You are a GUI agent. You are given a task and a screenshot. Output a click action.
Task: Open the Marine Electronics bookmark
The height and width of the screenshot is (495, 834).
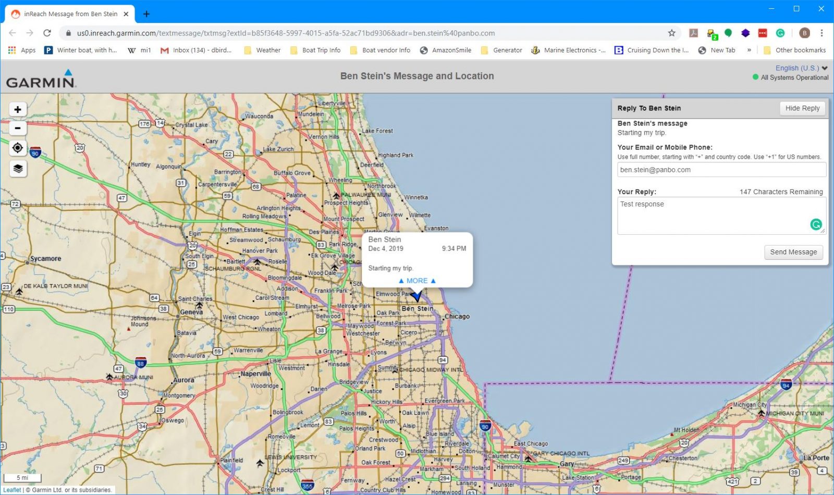(569, 50)
